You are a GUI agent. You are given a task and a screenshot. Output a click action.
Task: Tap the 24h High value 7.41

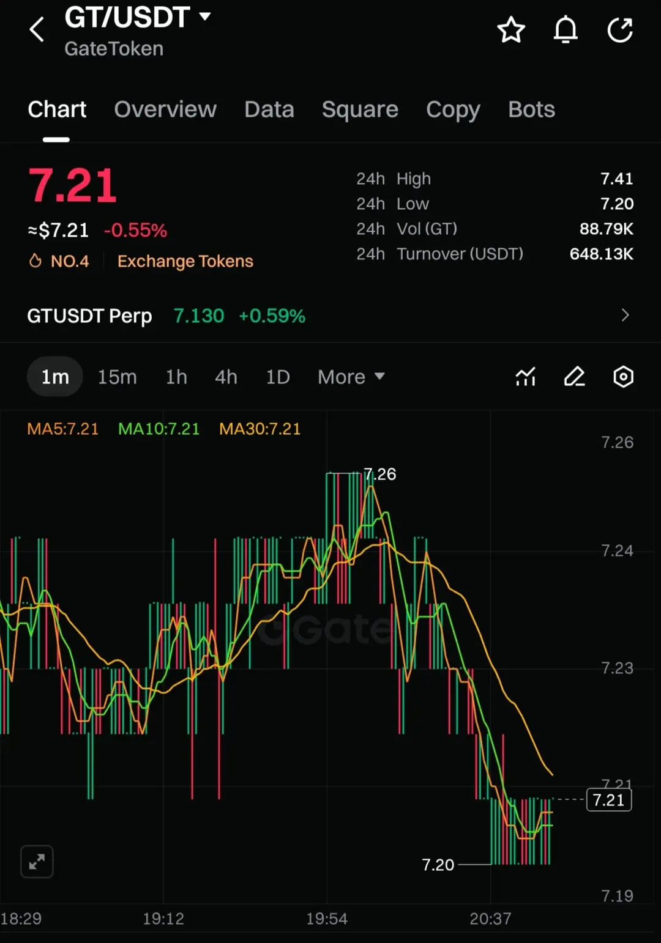(x=617, y=179)
